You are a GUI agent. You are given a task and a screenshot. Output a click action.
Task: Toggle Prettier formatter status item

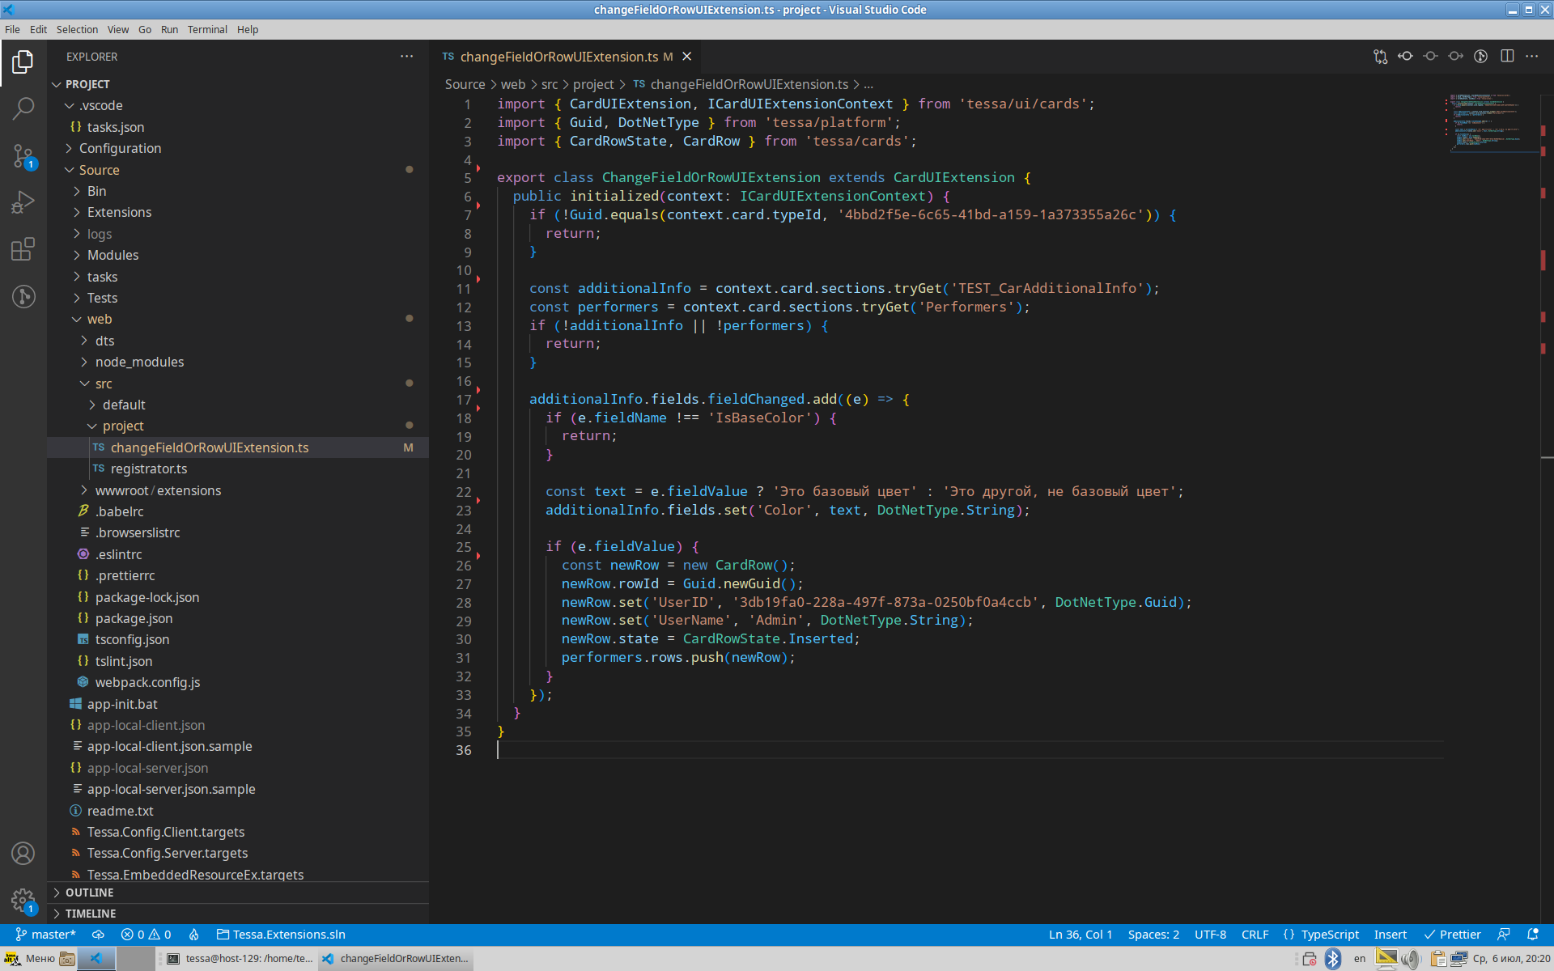[x=1453, y=935]
